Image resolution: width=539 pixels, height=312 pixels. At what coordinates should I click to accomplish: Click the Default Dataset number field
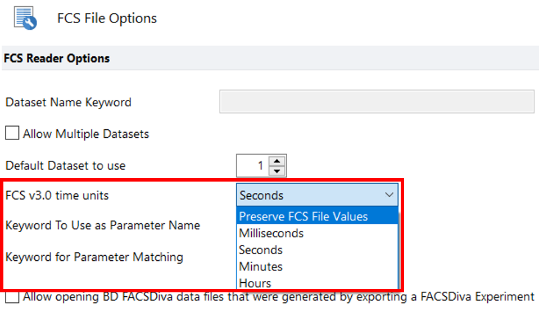tap(253, 165)
